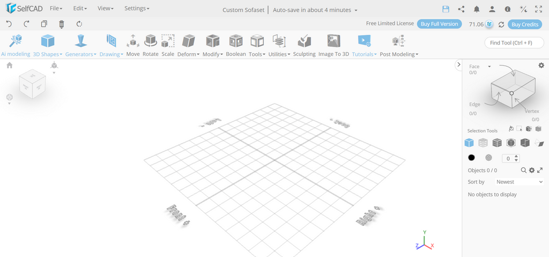Expand the Drawing tools dropdown

112,45
